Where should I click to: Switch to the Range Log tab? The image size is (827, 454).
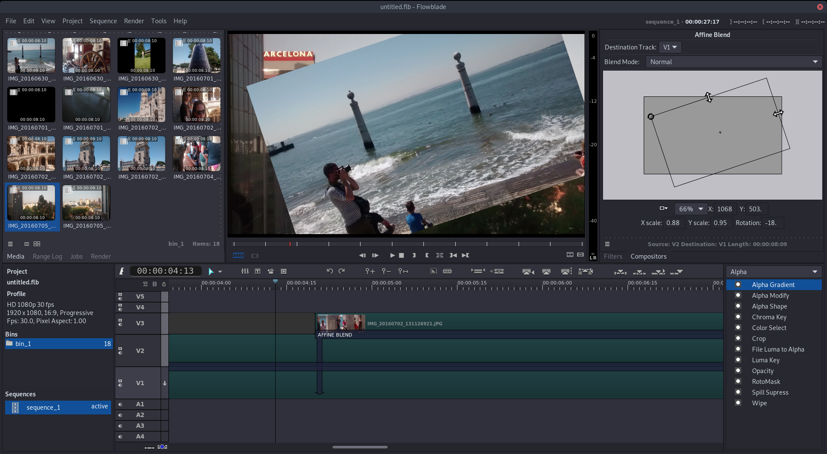[x=47, y=256]
